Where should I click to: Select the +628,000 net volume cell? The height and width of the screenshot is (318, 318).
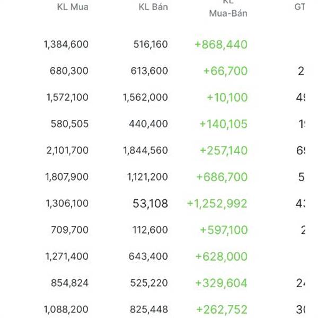[221, 257]
